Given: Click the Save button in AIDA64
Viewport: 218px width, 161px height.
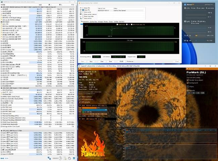Looking at the screenshot, I should pos(110,61).
